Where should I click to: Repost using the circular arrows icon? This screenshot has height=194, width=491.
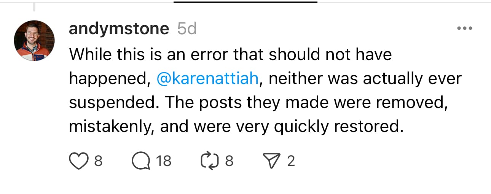(207, 161)
